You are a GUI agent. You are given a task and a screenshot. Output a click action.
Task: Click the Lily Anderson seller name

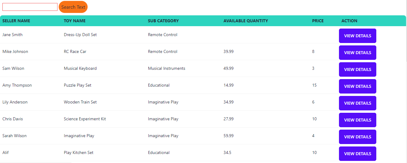(x=15, y=102)
